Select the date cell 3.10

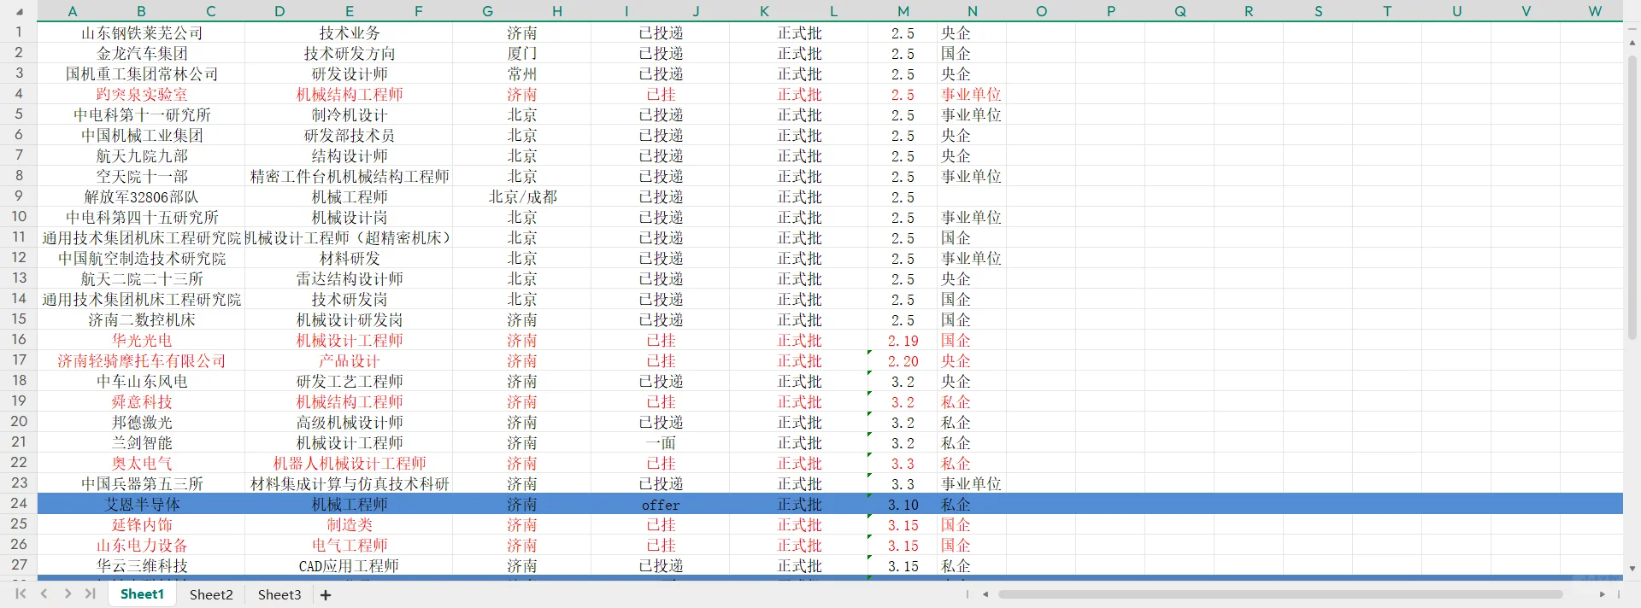(903, 505)
